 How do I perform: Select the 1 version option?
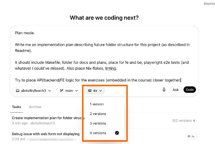(97, 104)
